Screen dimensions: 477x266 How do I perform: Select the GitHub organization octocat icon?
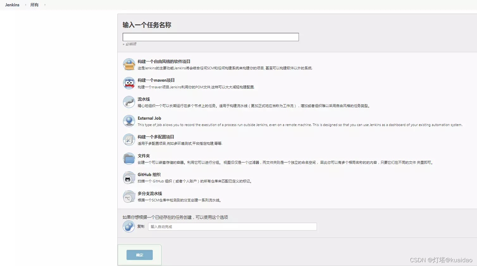pyautogui.click(x=129, y=178)
